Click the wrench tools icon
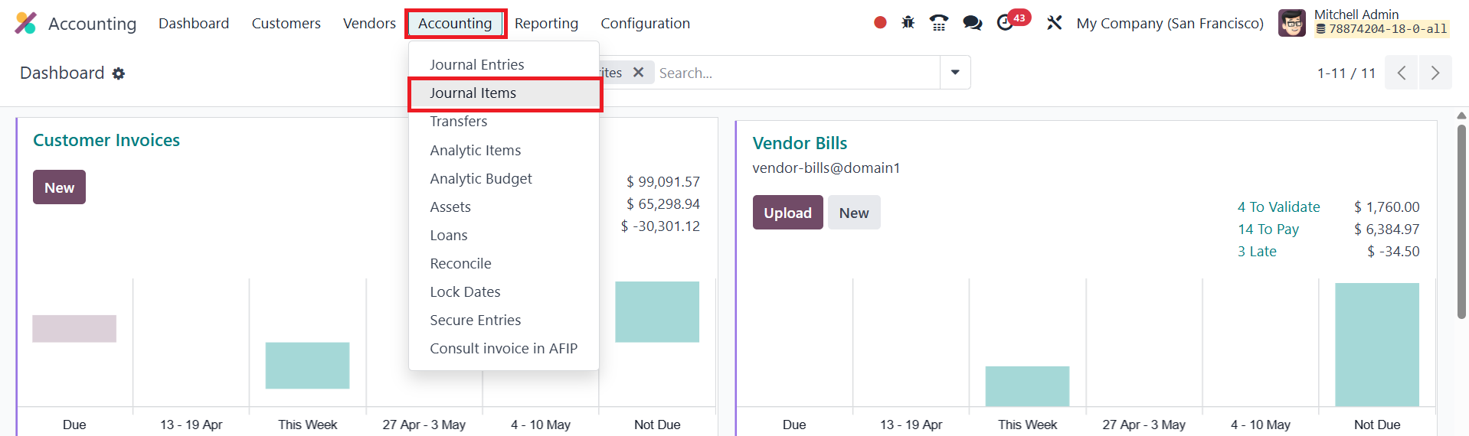 [1055, 23]
